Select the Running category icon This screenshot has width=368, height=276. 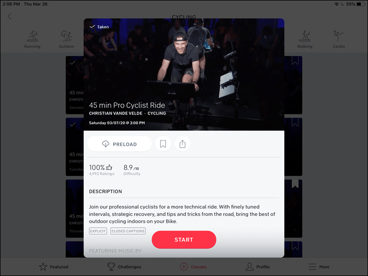pos(33,36)
